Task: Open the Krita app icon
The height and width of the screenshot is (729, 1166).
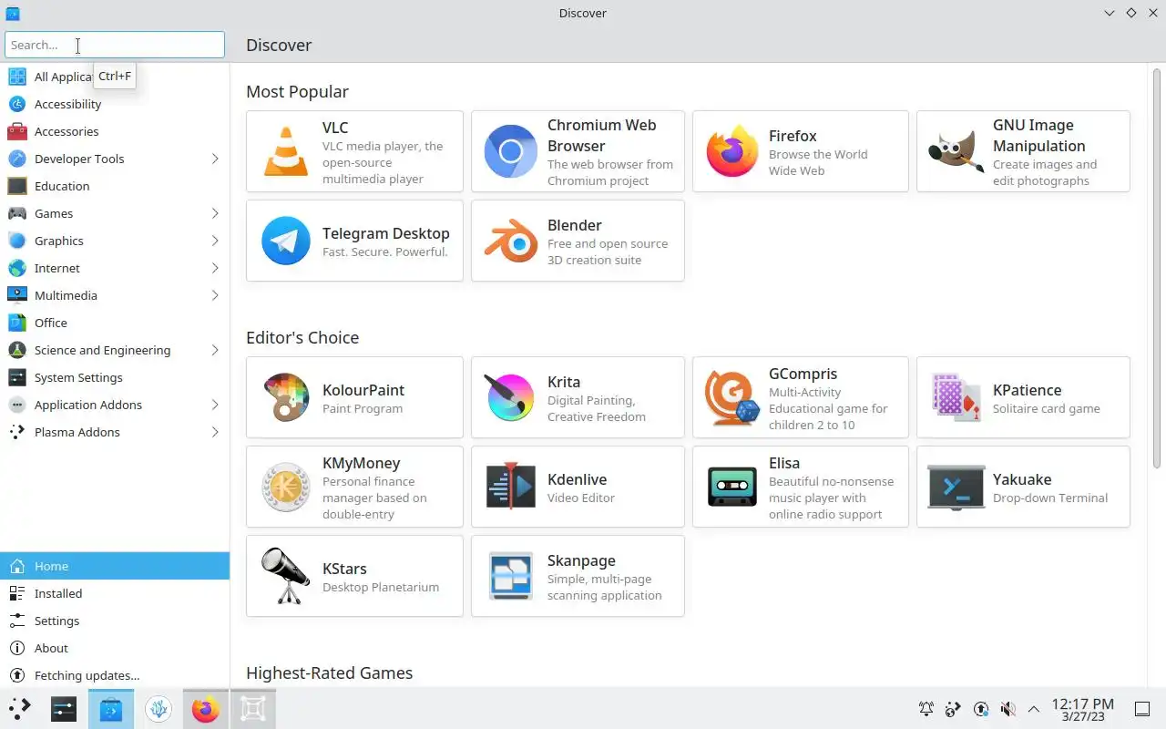Action: click(510, 397)
